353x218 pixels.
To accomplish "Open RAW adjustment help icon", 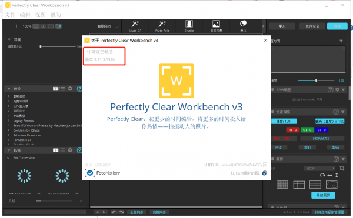I will (x=330, y=90).
